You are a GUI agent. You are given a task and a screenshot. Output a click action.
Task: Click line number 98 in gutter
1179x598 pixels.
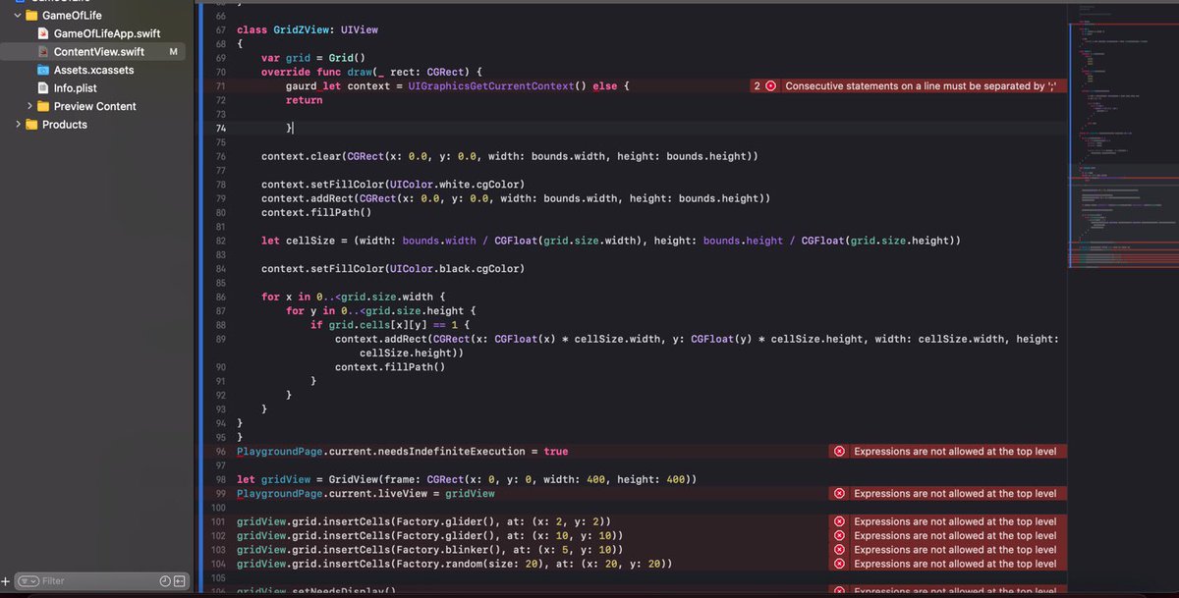[220, 479]
